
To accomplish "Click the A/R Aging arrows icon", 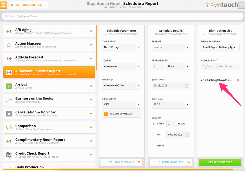I will click(x=9, y=31).
